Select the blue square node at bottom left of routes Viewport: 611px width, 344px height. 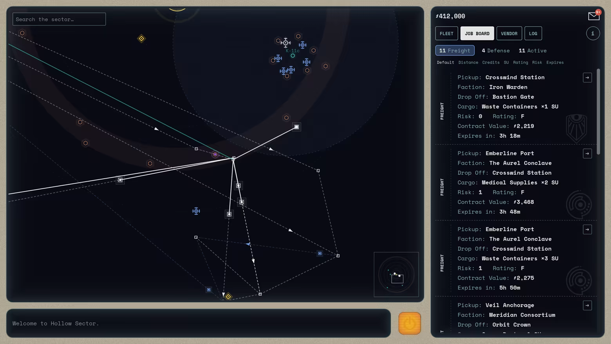pos(209,290)
